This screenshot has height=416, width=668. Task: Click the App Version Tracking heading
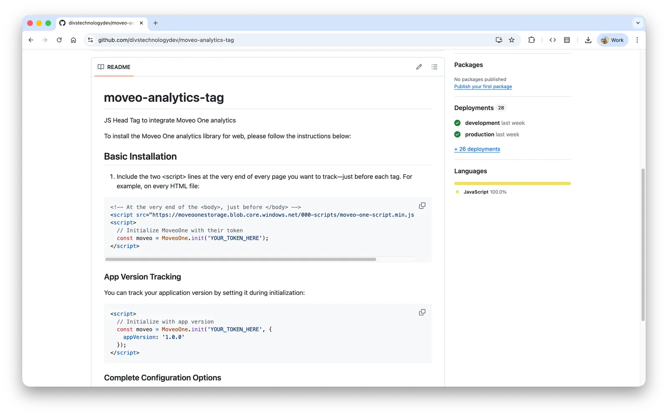point(142,277)
